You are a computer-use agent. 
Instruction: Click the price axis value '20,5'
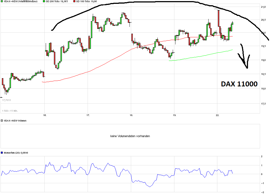pos(263,20)
